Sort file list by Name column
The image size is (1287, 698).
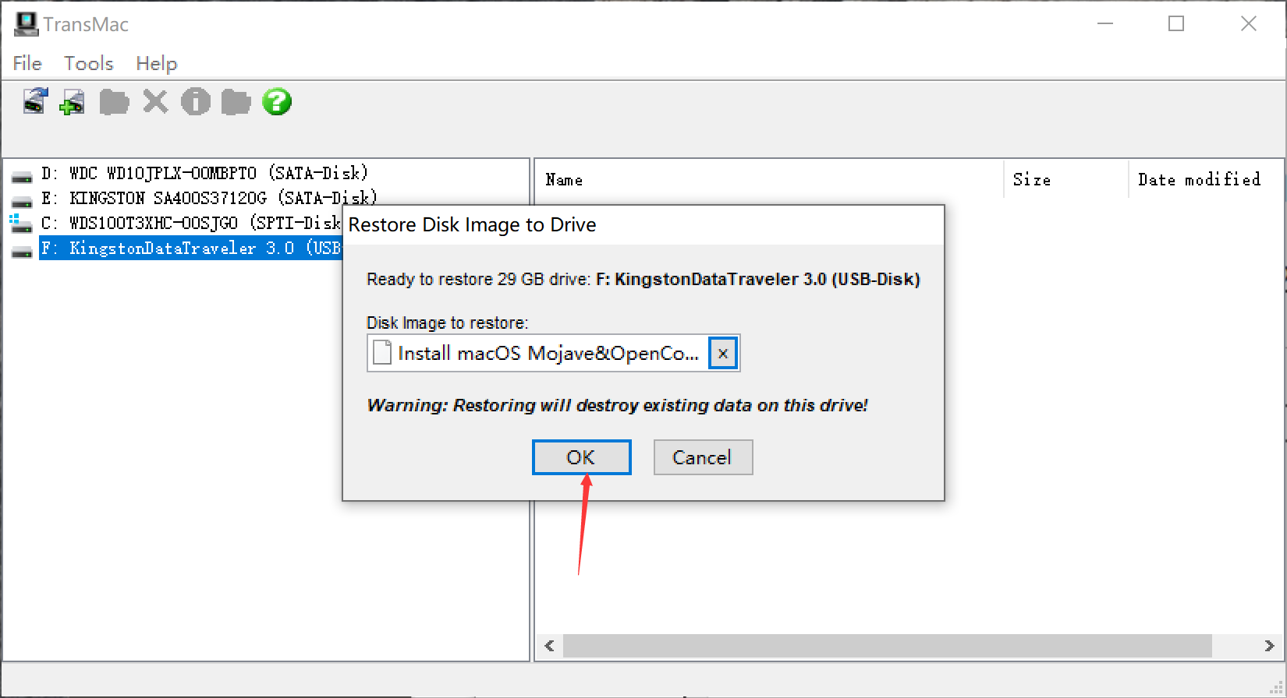pos(769,180)
